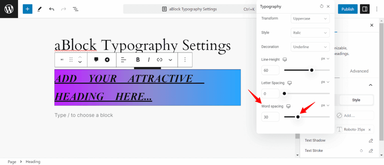Click the Letter Spacing responsive device icon

[x=289, y=83]
